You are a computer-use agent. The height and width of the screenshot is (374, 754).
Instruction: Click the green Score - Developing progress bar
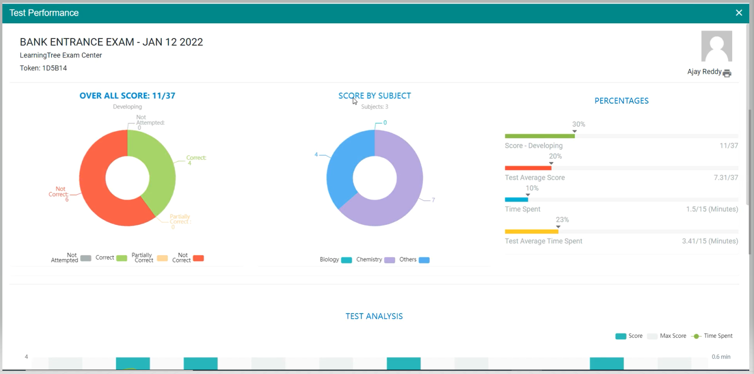[540, 136]
